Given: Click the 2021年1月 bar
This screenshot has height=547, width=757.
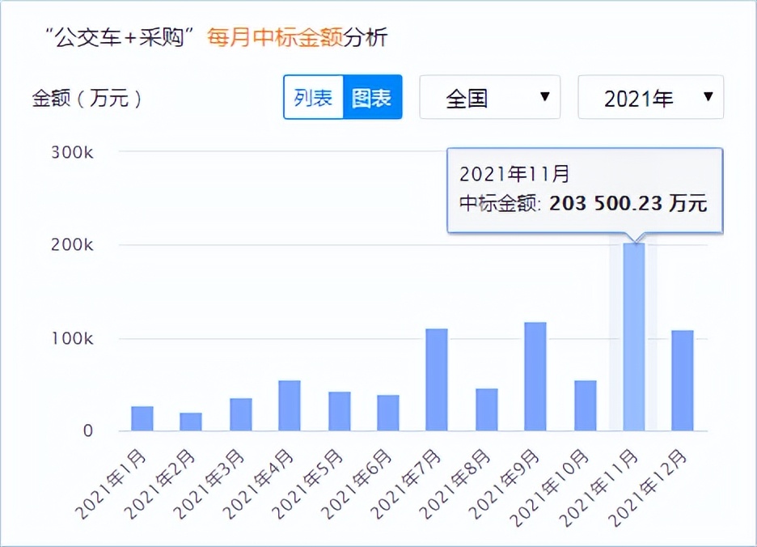Looking at the screenshot, I should pyautogui.click(x=142, y=417).
